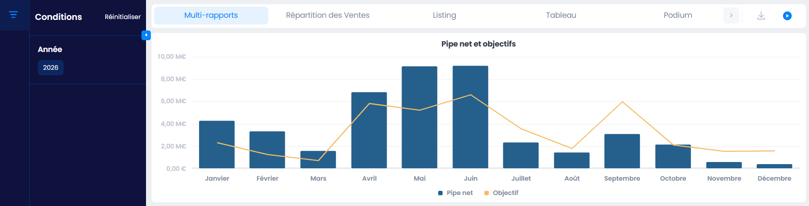Show more tabs with right chevron

click(x=731, y=16)
